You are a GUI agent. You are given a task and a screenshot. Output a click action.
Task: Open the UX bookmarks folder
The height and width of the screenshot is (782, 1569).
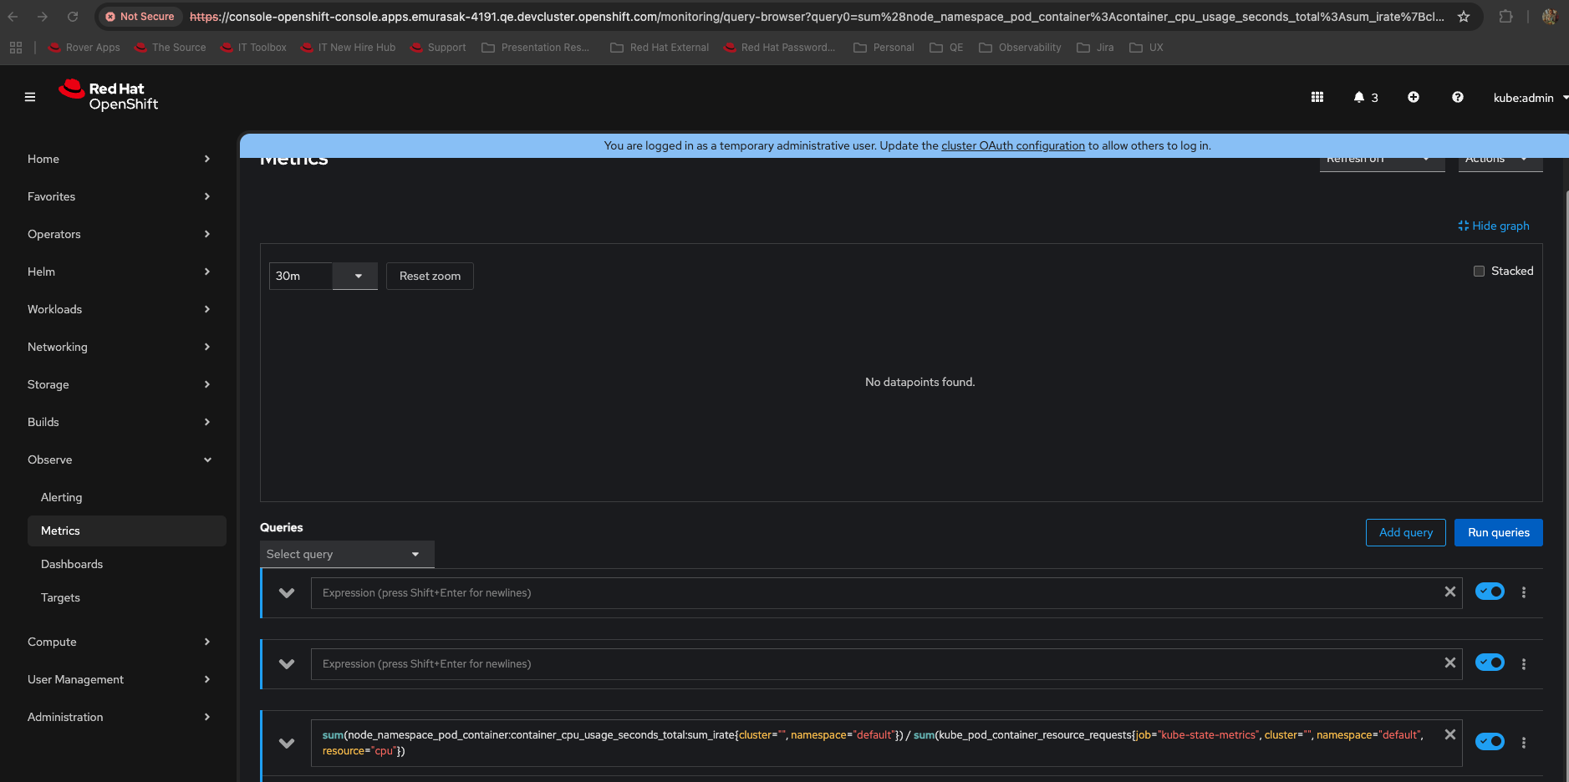(1146, 48)
